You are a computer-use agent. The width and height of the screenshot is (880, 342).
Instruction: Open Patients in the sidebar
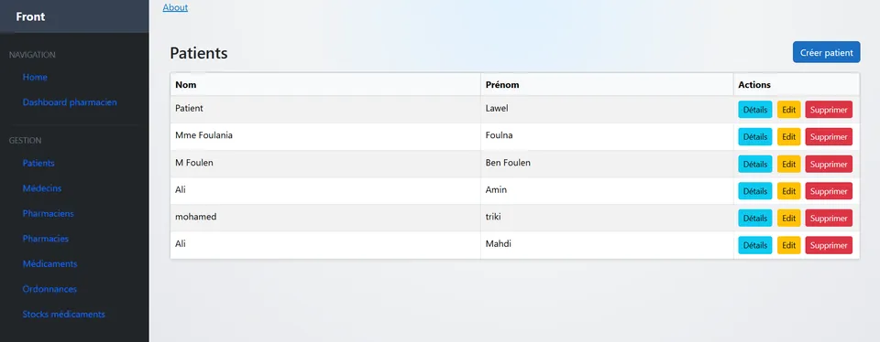click(x=38, y=163)
